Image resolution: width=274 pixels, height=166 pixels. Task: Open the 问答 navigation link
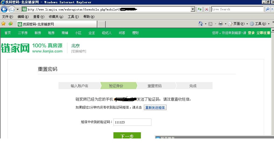[122, 33]
